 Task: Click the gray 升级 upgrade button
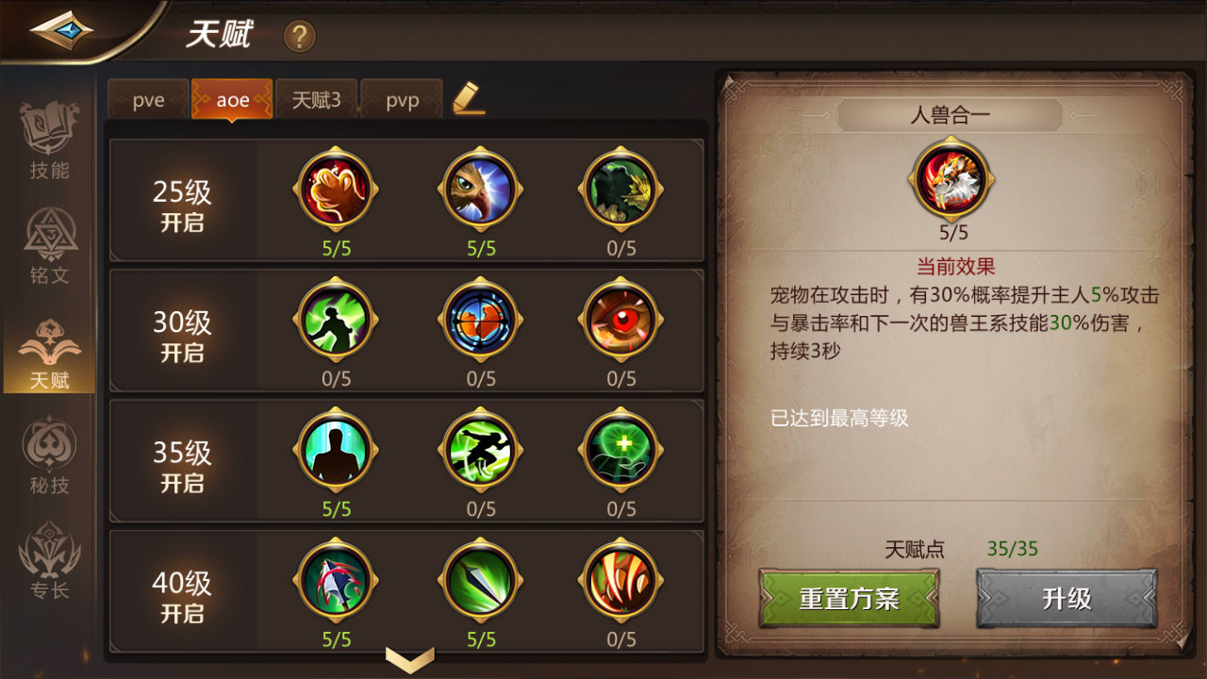point(1066,598)
